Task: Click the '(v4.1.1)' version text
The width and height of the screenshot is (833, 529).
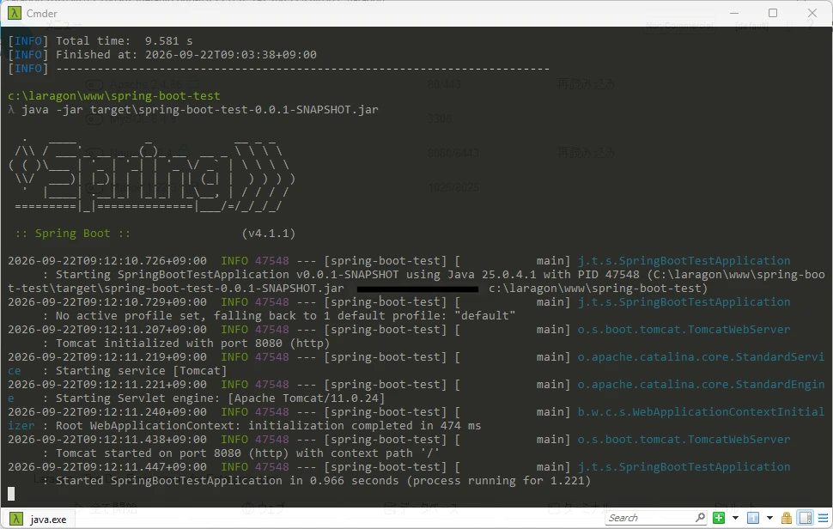Action: pyautogui.click(x=268, y=234)
